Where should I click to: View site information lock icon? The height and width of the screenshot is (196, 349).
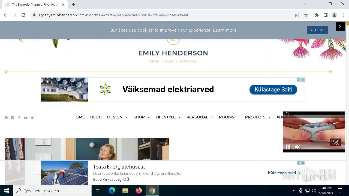(x=34, y=15)
